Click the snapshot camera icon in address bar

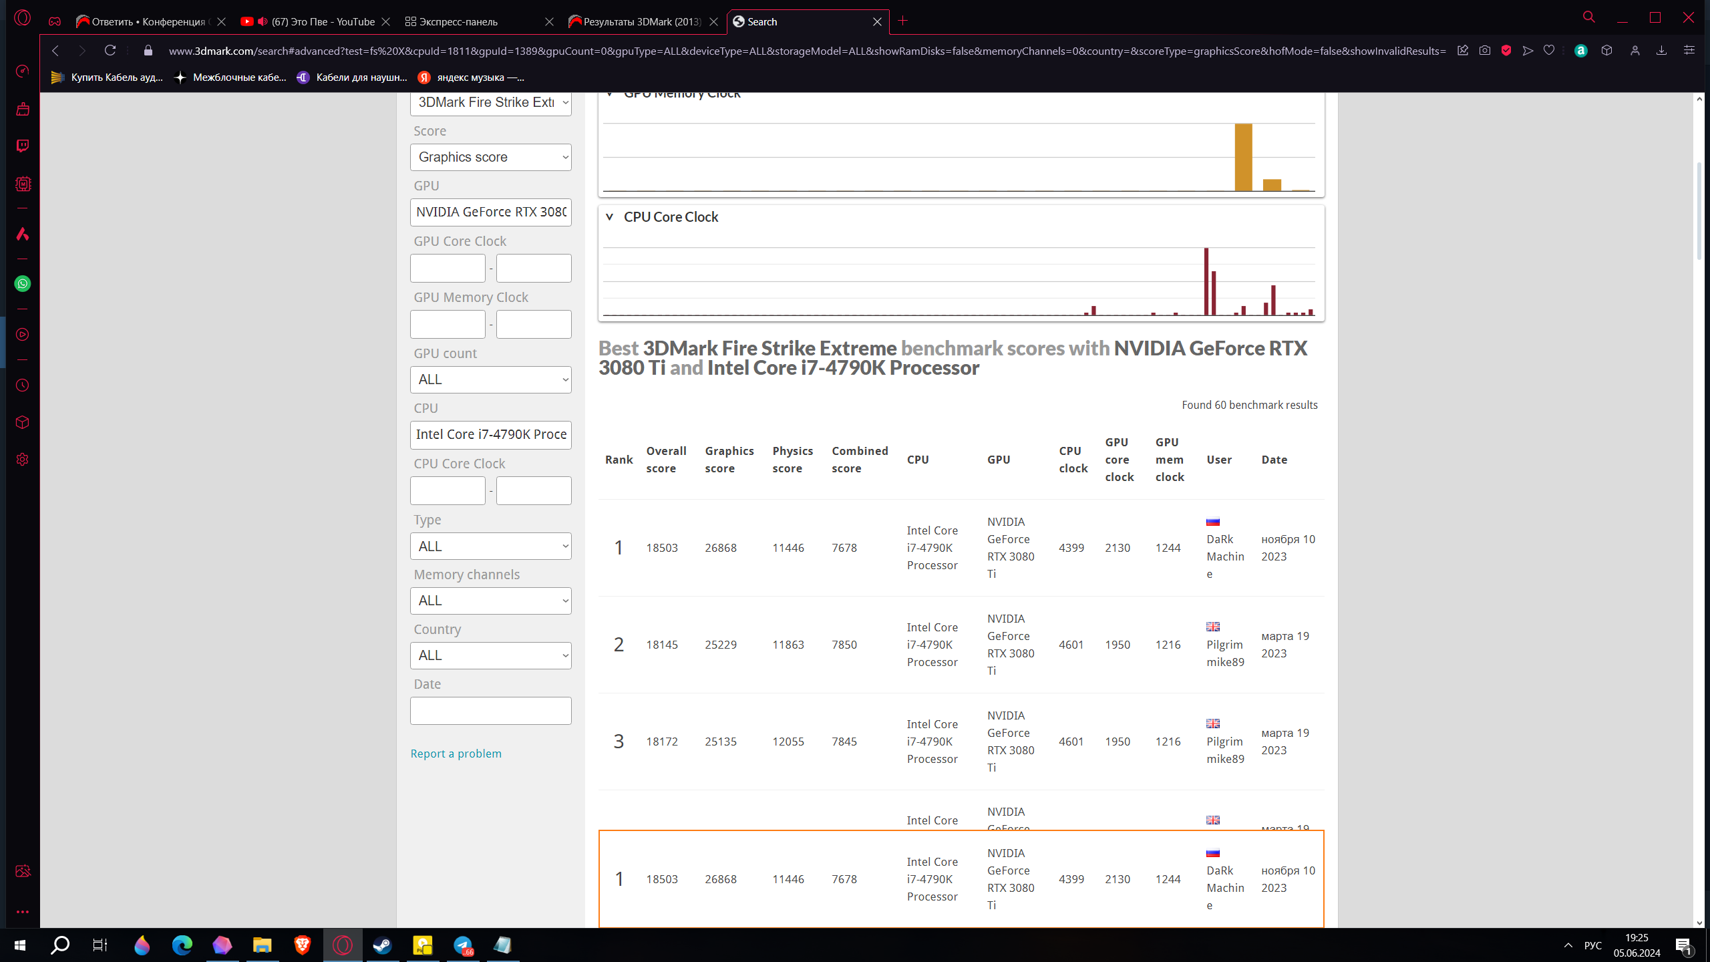pyautogui.click(x=1484, y=51)
